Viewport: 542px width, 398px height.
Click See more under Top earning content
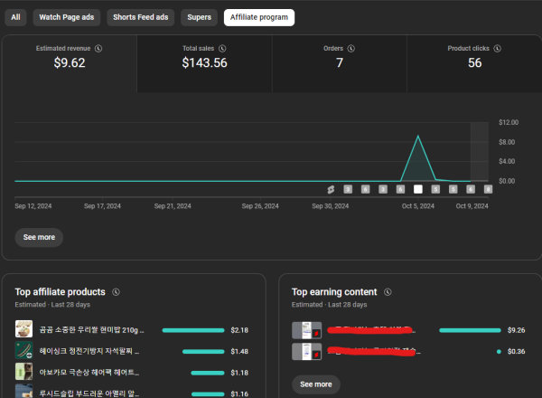tap(316, 384)
